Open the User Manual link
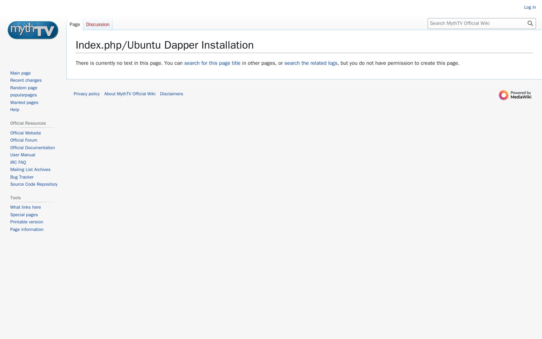This screenshot has width=542, height=339. 23,155
